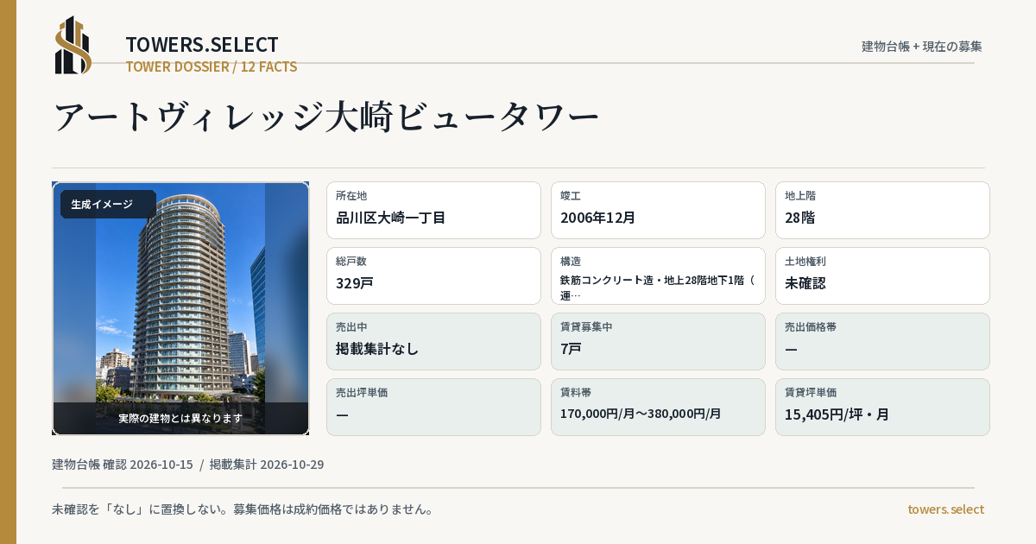Click the 生成イメージ badge on image

[108, 205]
